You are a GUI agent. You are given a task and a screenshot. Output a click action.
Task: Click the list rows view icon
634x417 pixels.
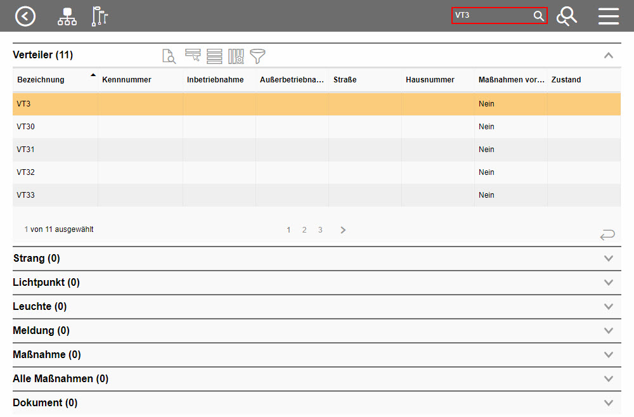pos(214,56)
